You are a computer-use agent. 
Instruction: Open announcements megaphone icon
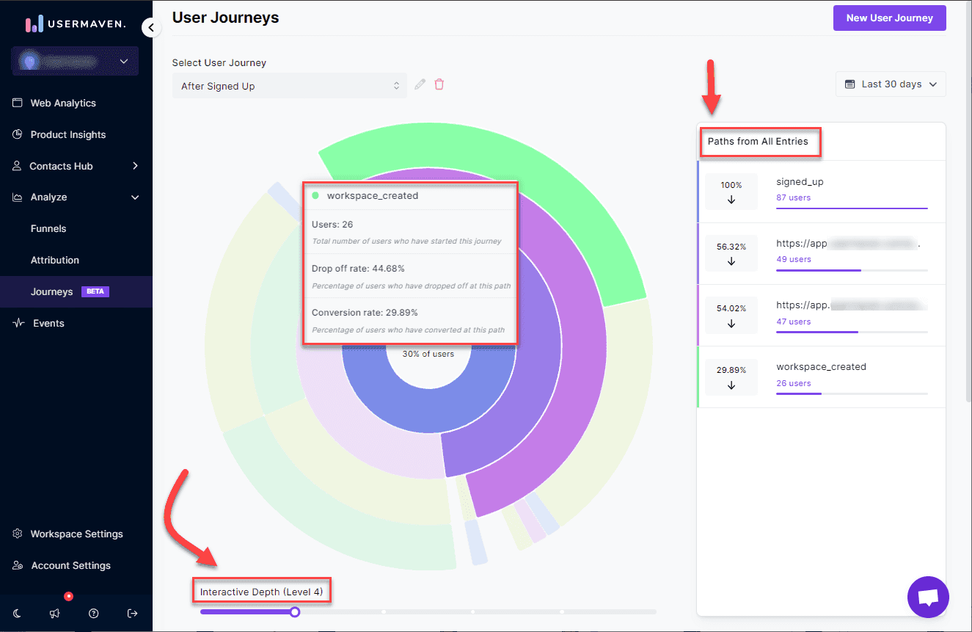[55, 613]
